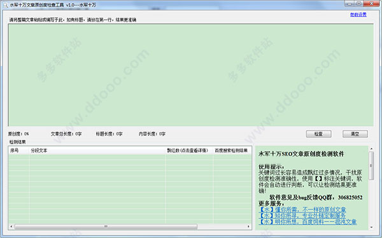Click the results table left scroll arrow

pos(11,227)
